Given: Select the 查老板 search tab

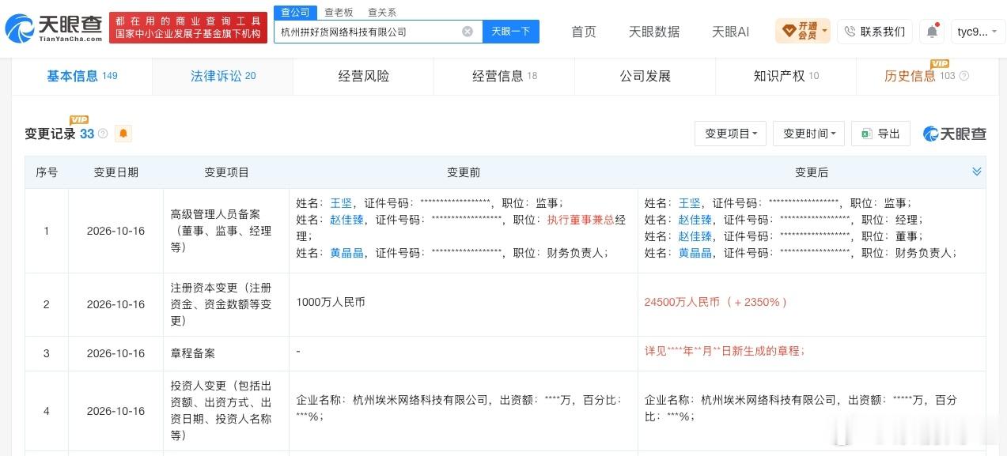Looking at the screenshot, I should [339, 13].
